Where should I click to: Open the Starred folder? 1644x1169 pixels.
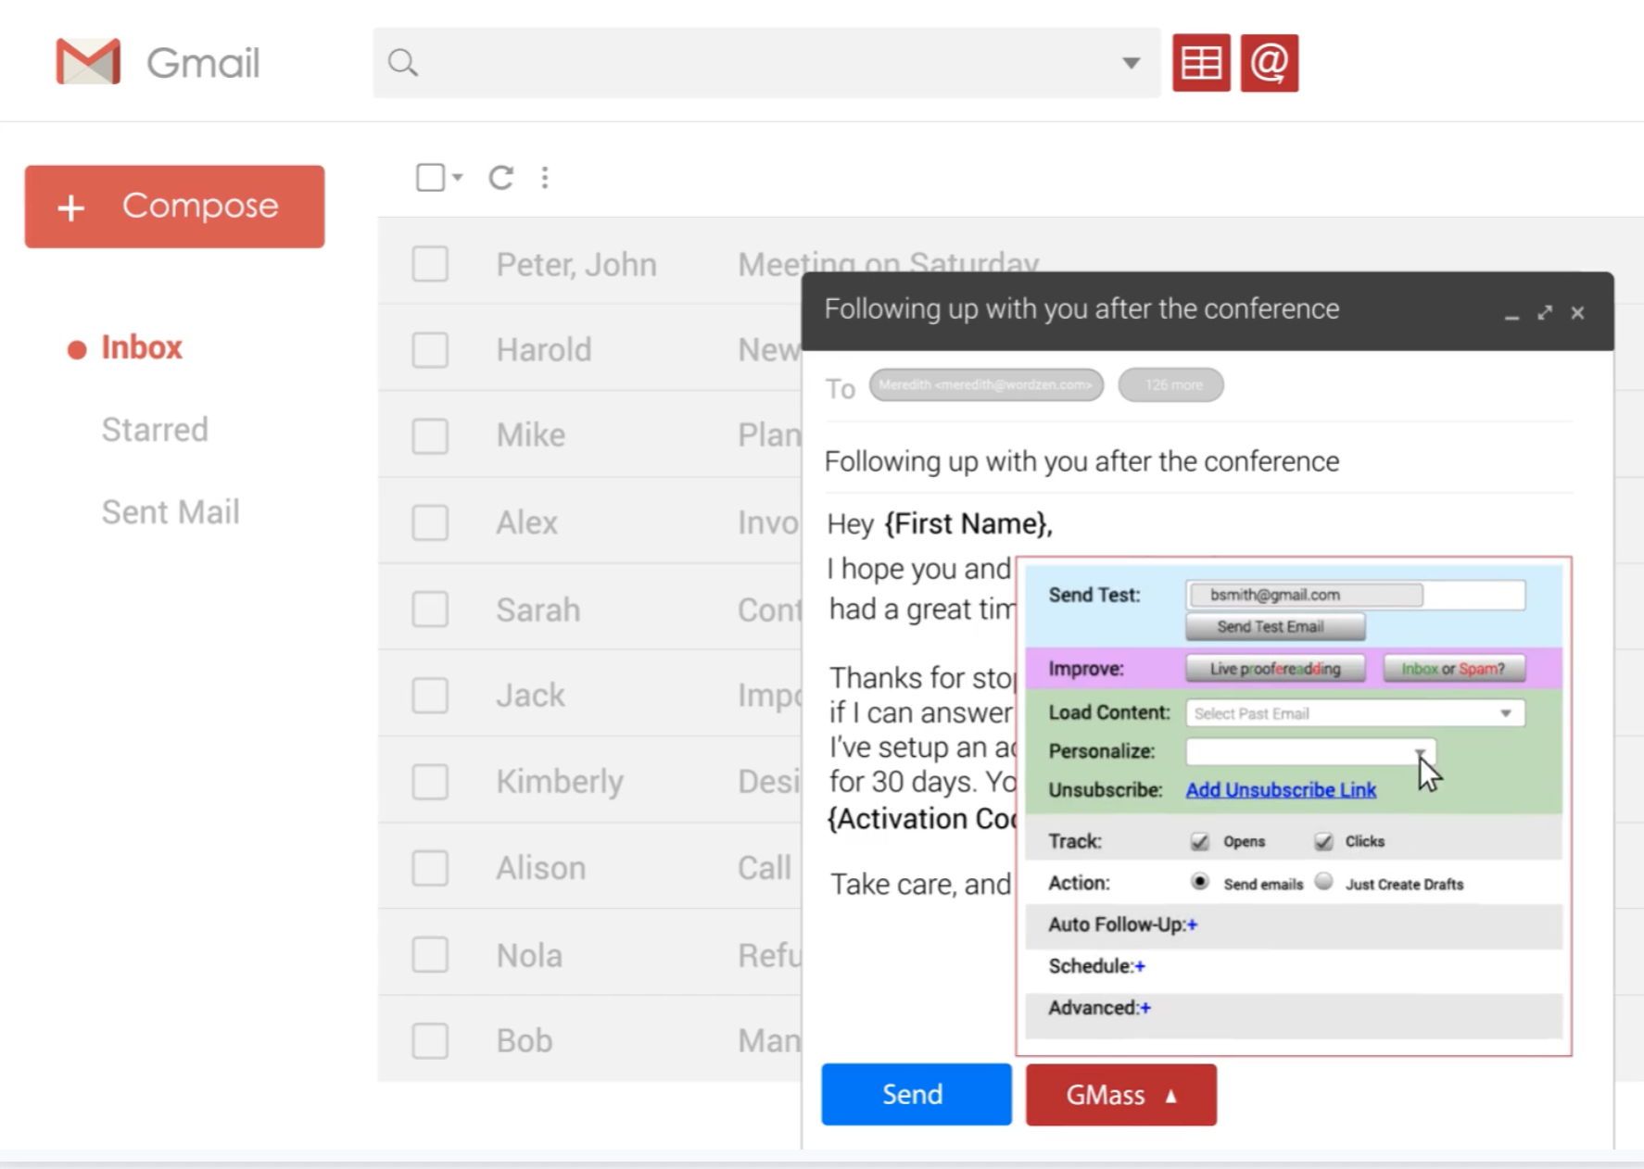155,430
